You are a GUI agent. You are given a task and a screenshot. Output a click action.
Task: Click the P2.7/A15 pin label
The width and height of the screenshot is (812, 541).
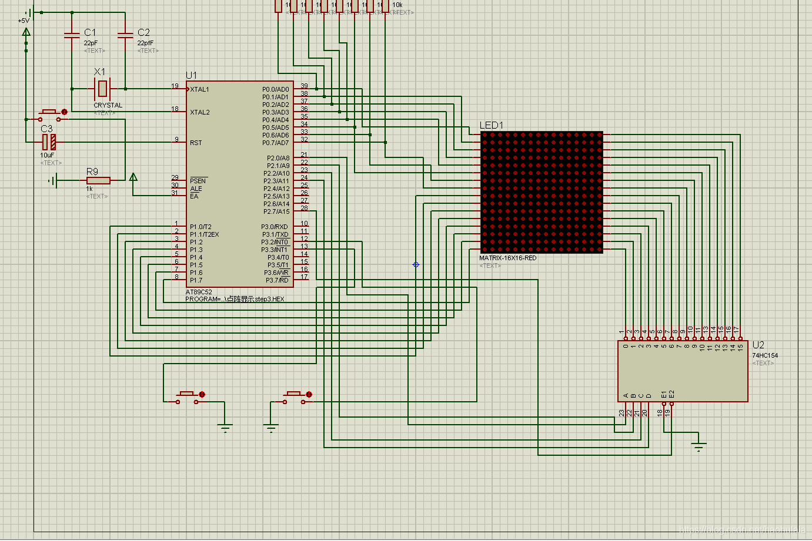(276, 211)
